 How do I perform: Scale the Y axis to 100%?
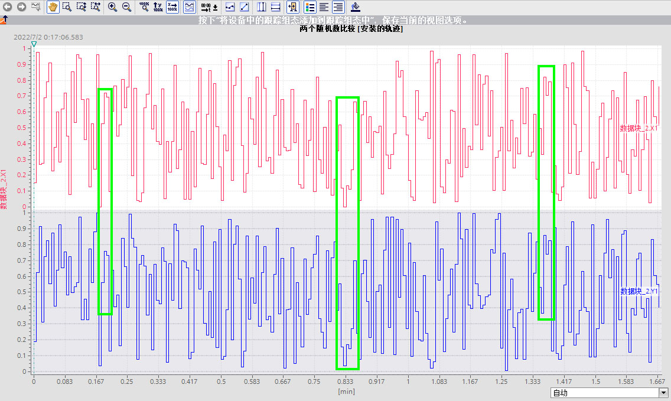click(x=158, y=7)
